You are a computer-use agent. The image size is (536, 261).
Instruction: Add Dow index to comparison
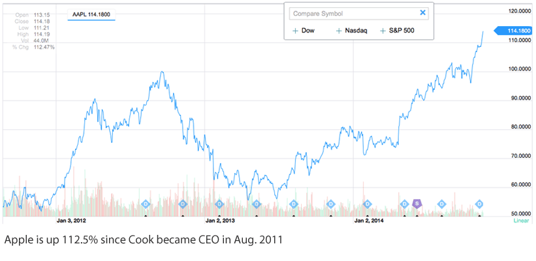point(304,30)
